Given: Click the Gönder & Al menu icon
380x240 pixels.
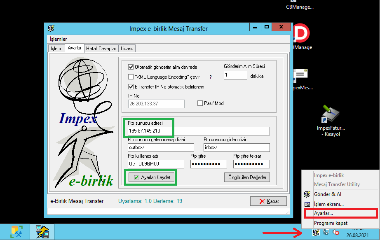Looking at the screenshot, I should point(307,194).
